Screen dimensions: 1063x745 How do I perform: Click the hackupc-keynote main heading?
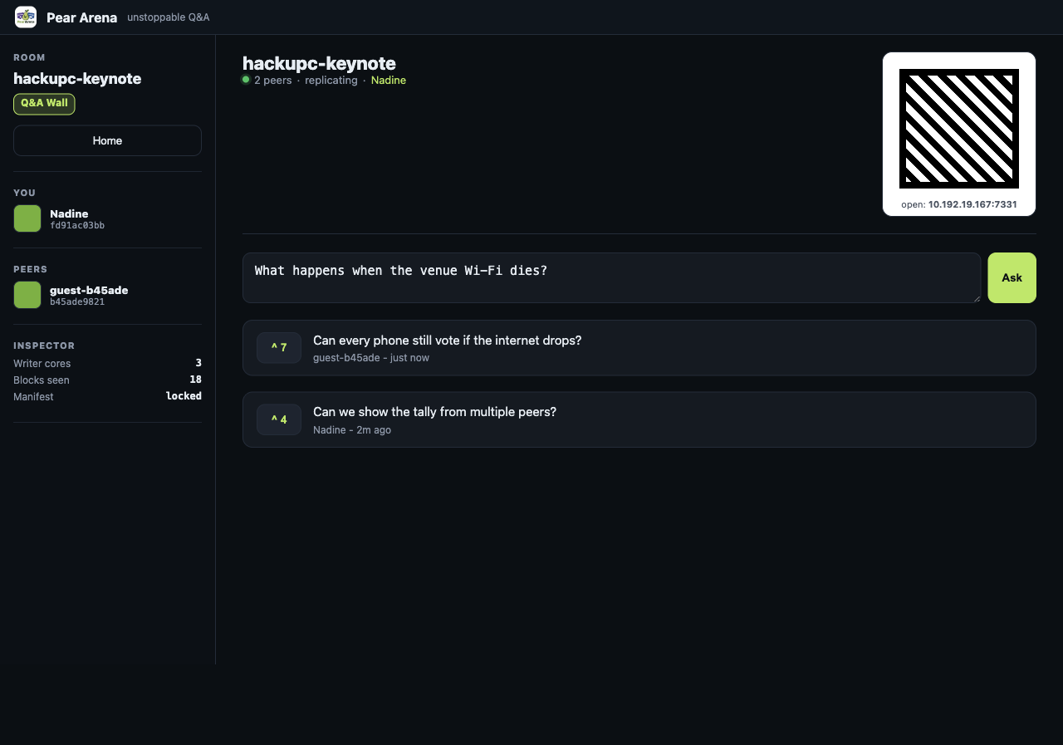319,63
